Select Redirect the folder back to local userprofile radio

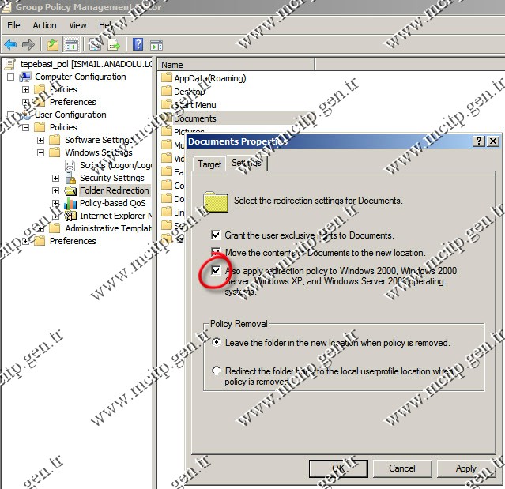click(217, 371)
